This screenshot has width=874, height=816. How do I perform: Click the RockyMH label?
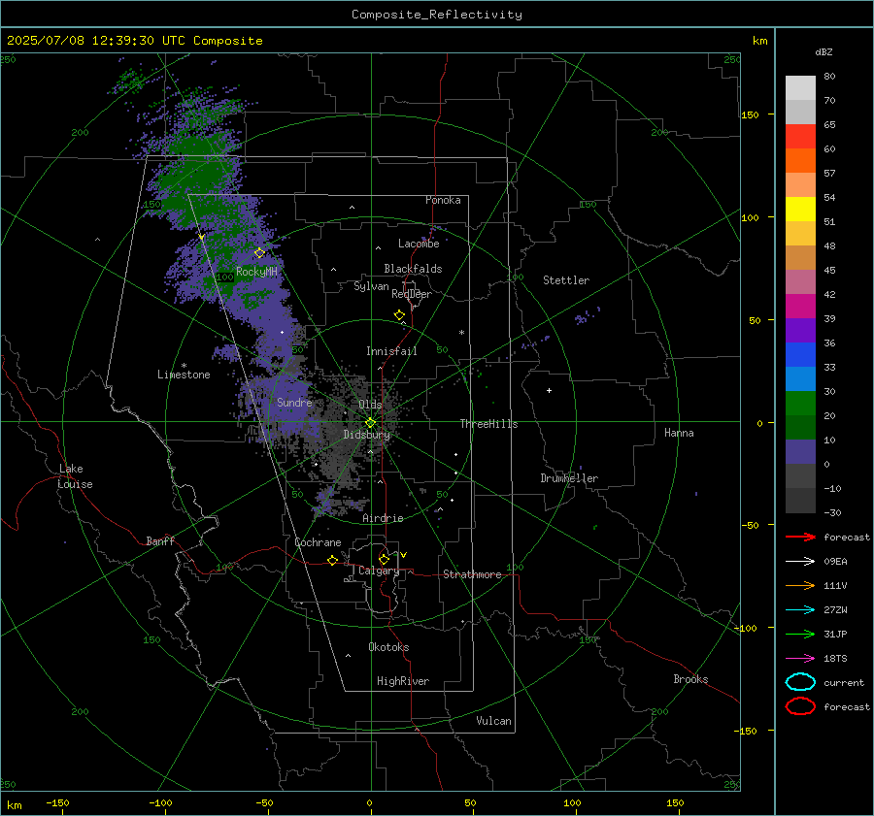[256, 272]
